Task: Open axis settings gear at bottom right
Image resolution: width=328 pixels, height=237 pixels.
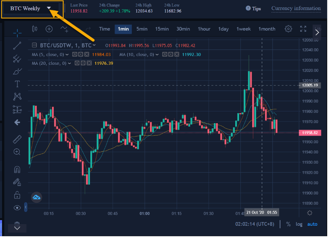Action: click(x=310, y=213)
